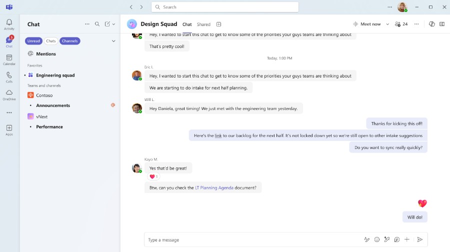Go to Calls in the sidebar
The width and height of the screenshot is (450, 252).
(x=9, y=77)
